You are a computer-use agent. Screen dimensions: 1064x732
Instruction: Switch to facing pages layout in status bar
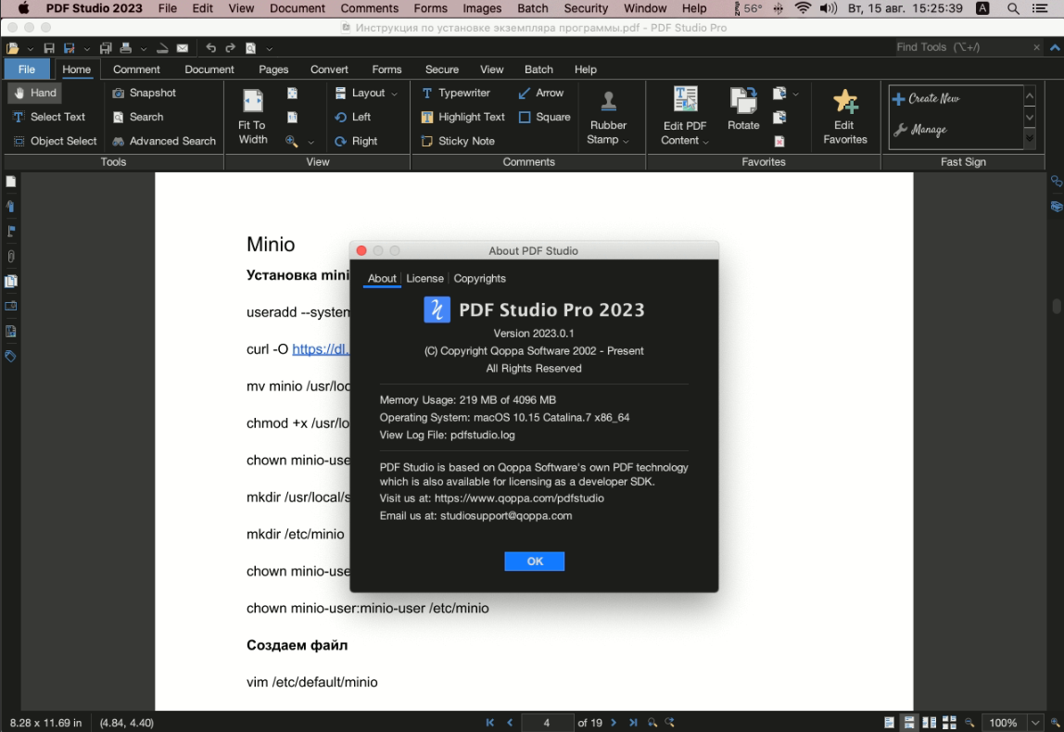point(930,723)
